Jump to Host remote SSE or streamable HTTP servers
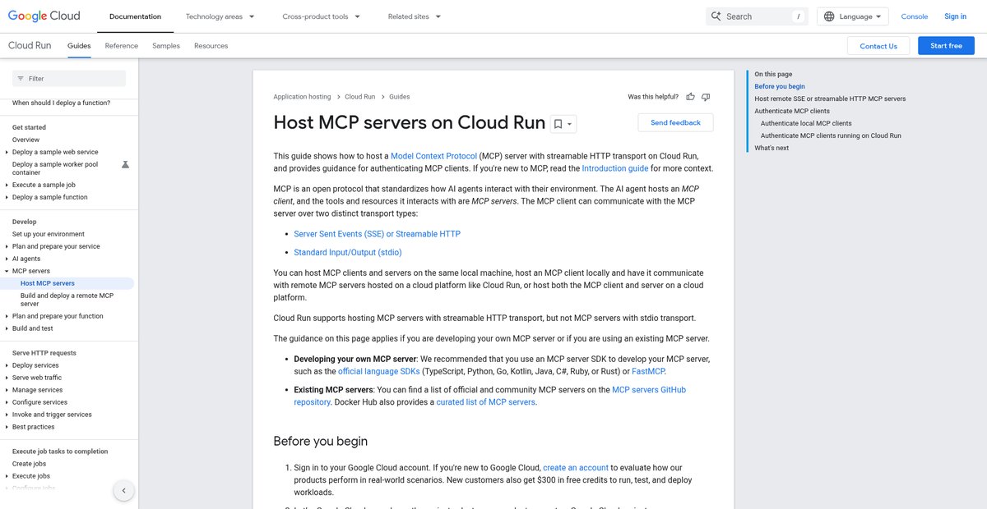 point(830,99)
